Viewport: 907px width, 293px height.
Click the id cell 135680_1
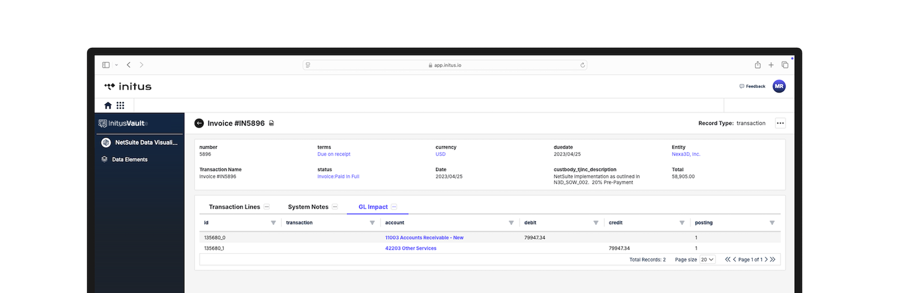215,248
